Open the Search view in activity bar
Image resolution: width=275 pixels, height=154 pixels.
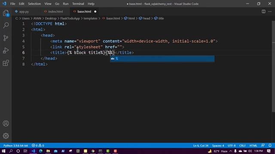[6, 25]
